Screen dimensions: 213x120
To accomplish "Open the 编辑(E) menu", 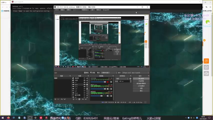I will click(63, 10).
